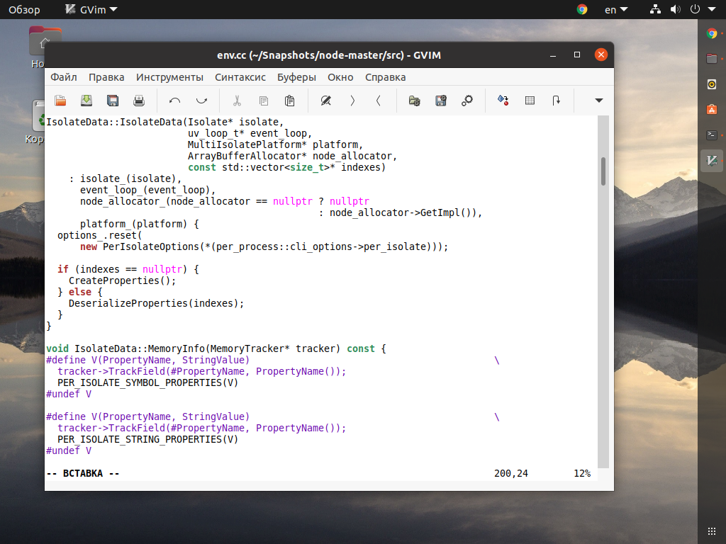726x544 pixels.
Task: Open the GVim application menu in top bar
Action: pos(91,9)
